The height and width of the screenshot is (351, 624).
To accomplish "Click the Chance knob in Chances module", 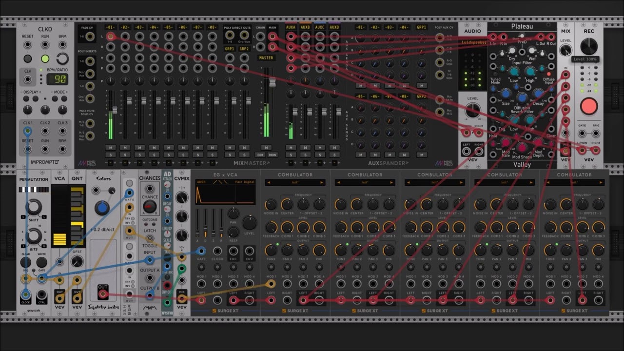I will (150, 207).
